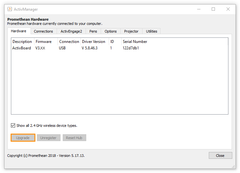Click the Connection column header
This screenshot has height=173, width=240.
pos(69,42)
